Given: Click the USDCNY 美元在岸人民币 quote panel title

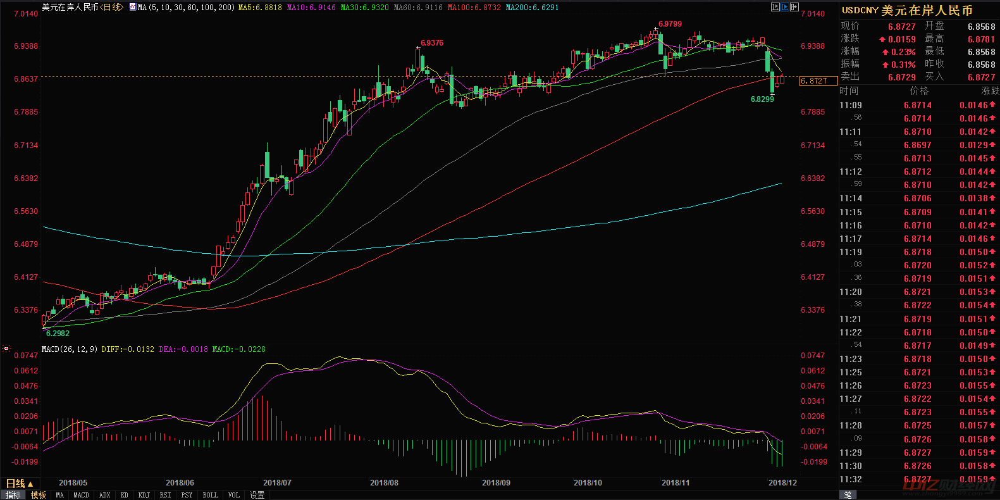Looking at the screenshot, I should click(907, 10).
